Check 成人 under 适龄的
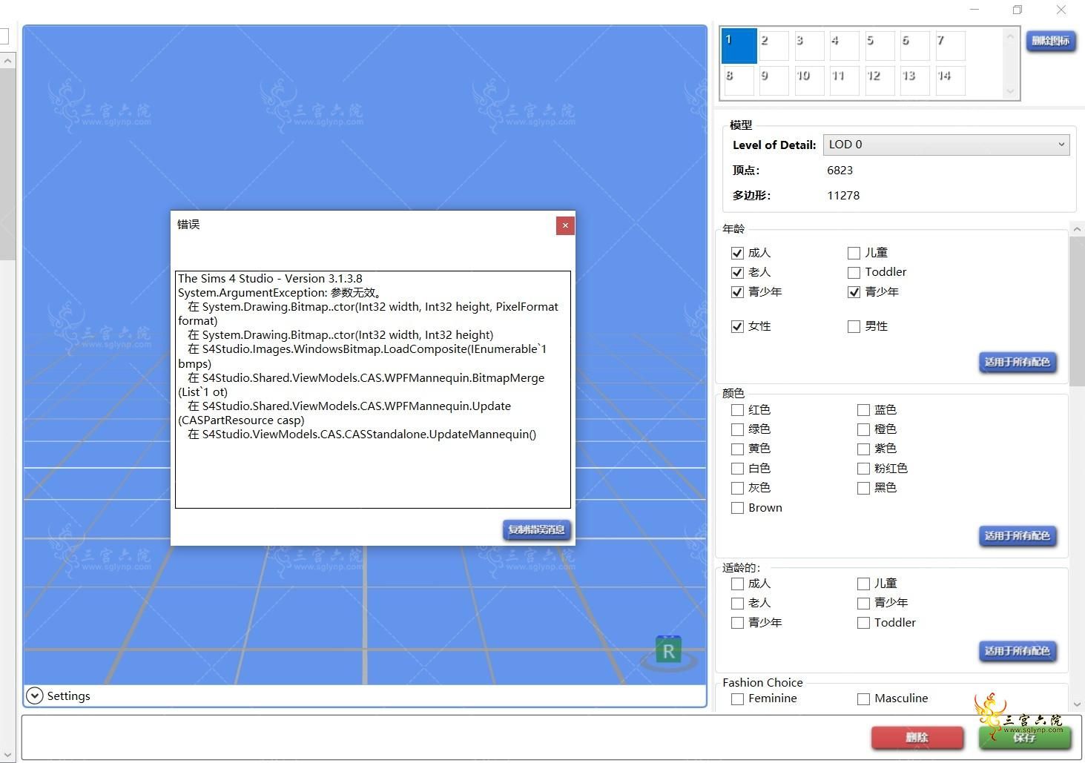This screenshot has width=1085, height=763. (737, 584)
